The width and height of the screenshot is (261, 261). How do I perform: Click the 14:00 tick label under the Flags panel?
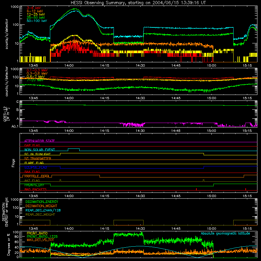click(69, 196)
